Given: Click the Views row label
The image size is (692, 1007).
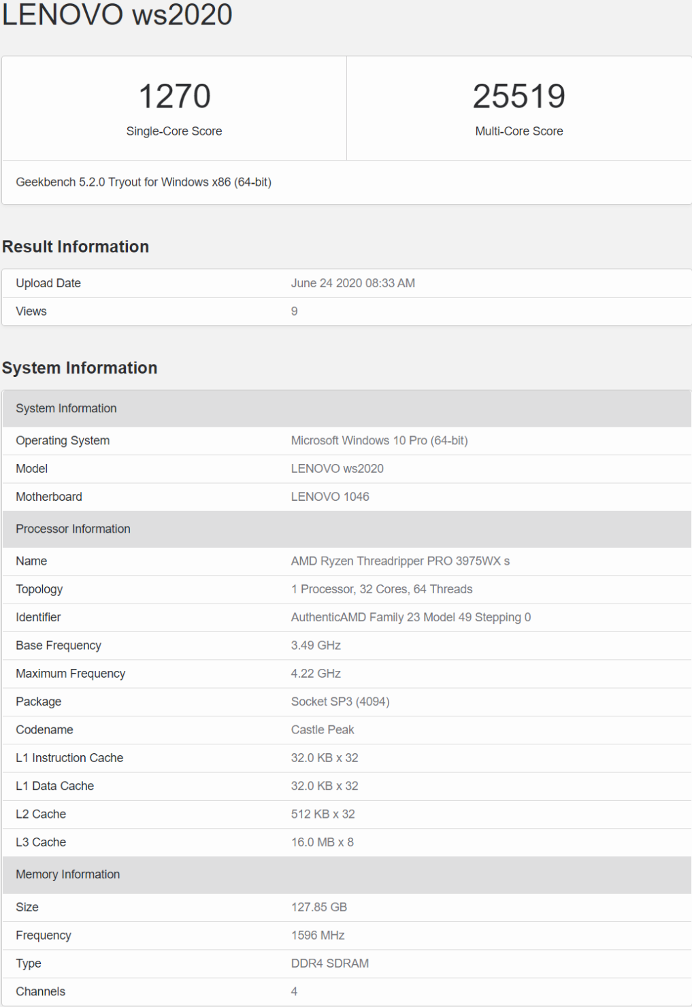Looking at the screenshot, I should coord(31,312).
